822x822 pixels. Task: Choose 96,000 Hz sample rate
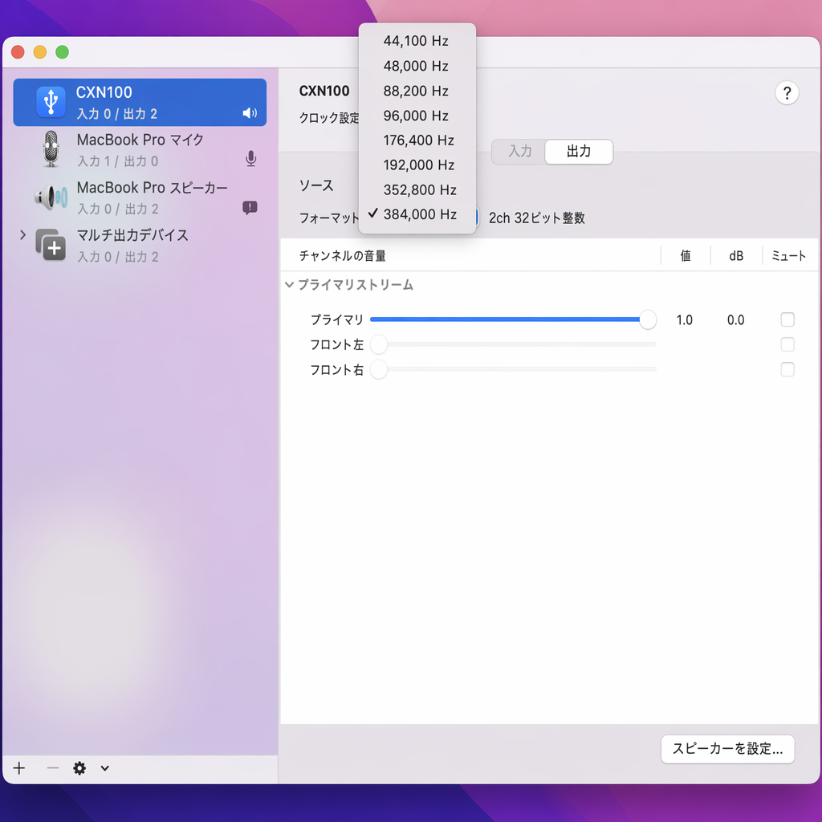[x=417, y=116]
